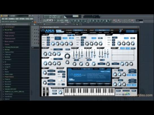The width and height of the screenshot is (154, 115).
Task: Open ANA's FILE MENU item
Action: coord(69,33)
